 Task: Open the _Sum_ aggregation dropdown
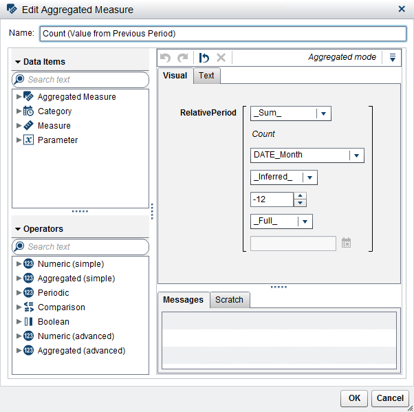pyautogui.click(x=323, y=113)
